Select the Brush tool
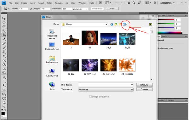 tap(4, 48)
